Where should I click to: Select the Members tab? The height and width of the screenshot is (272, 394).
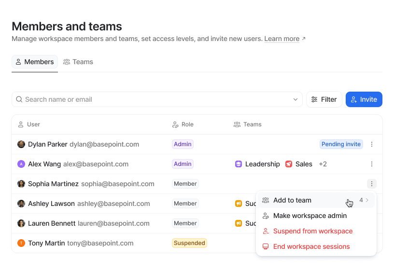pyautogui.click(x=35, y=62)
